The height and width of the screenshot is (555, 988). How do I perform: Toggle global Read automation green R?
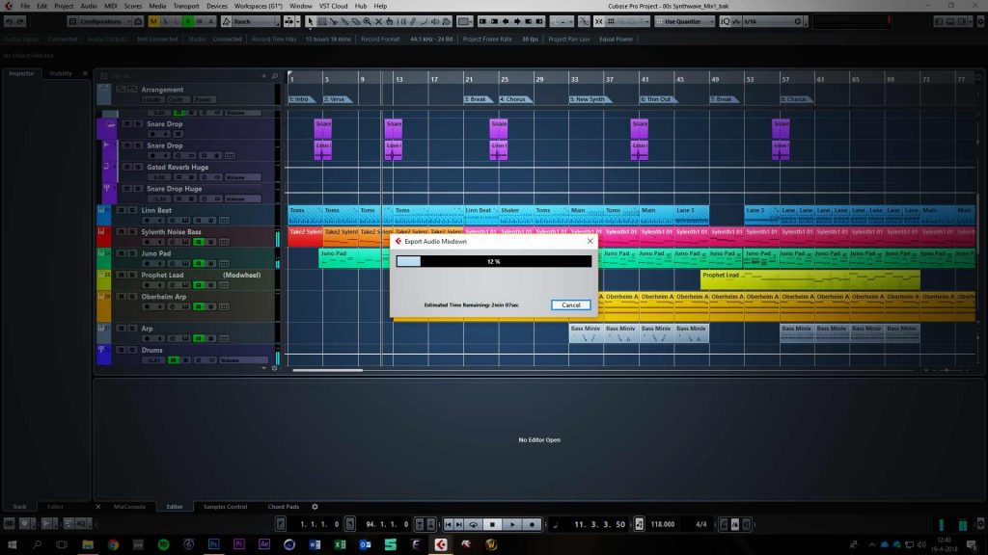click(x=188, y=21)
